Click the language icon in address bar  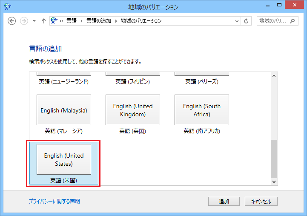click(x=54, y=21)
